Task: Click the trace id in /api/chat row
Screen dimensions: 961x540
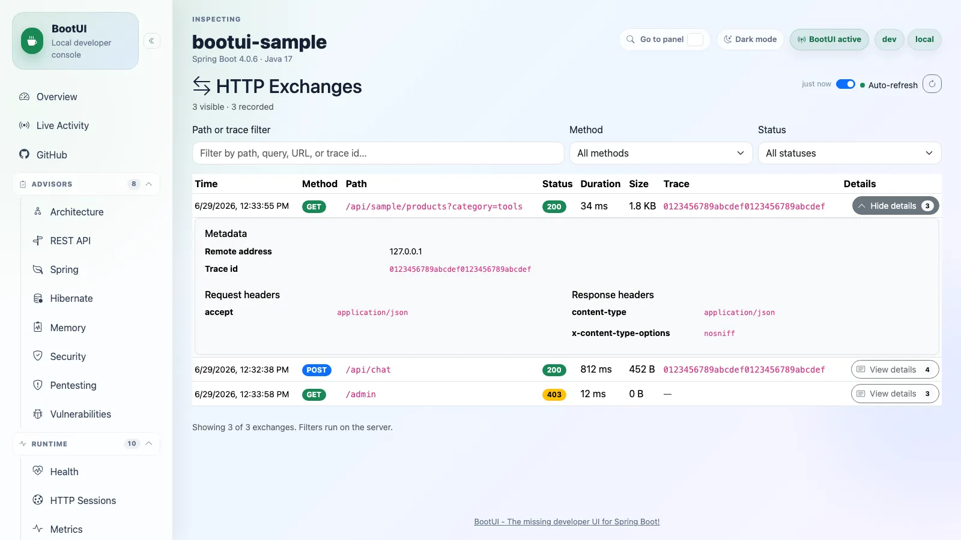Action: 744,370
